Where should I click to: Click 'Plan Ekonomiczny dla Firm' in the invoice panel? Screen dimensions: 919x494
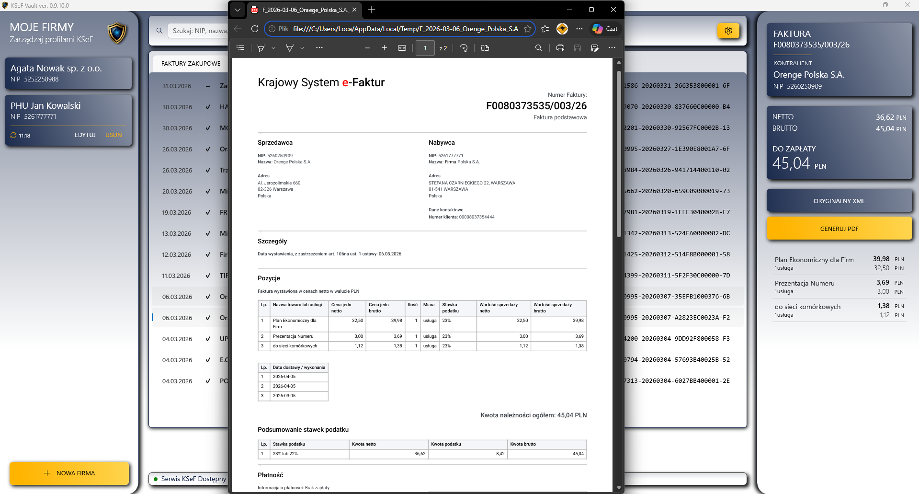click(814, 260)
